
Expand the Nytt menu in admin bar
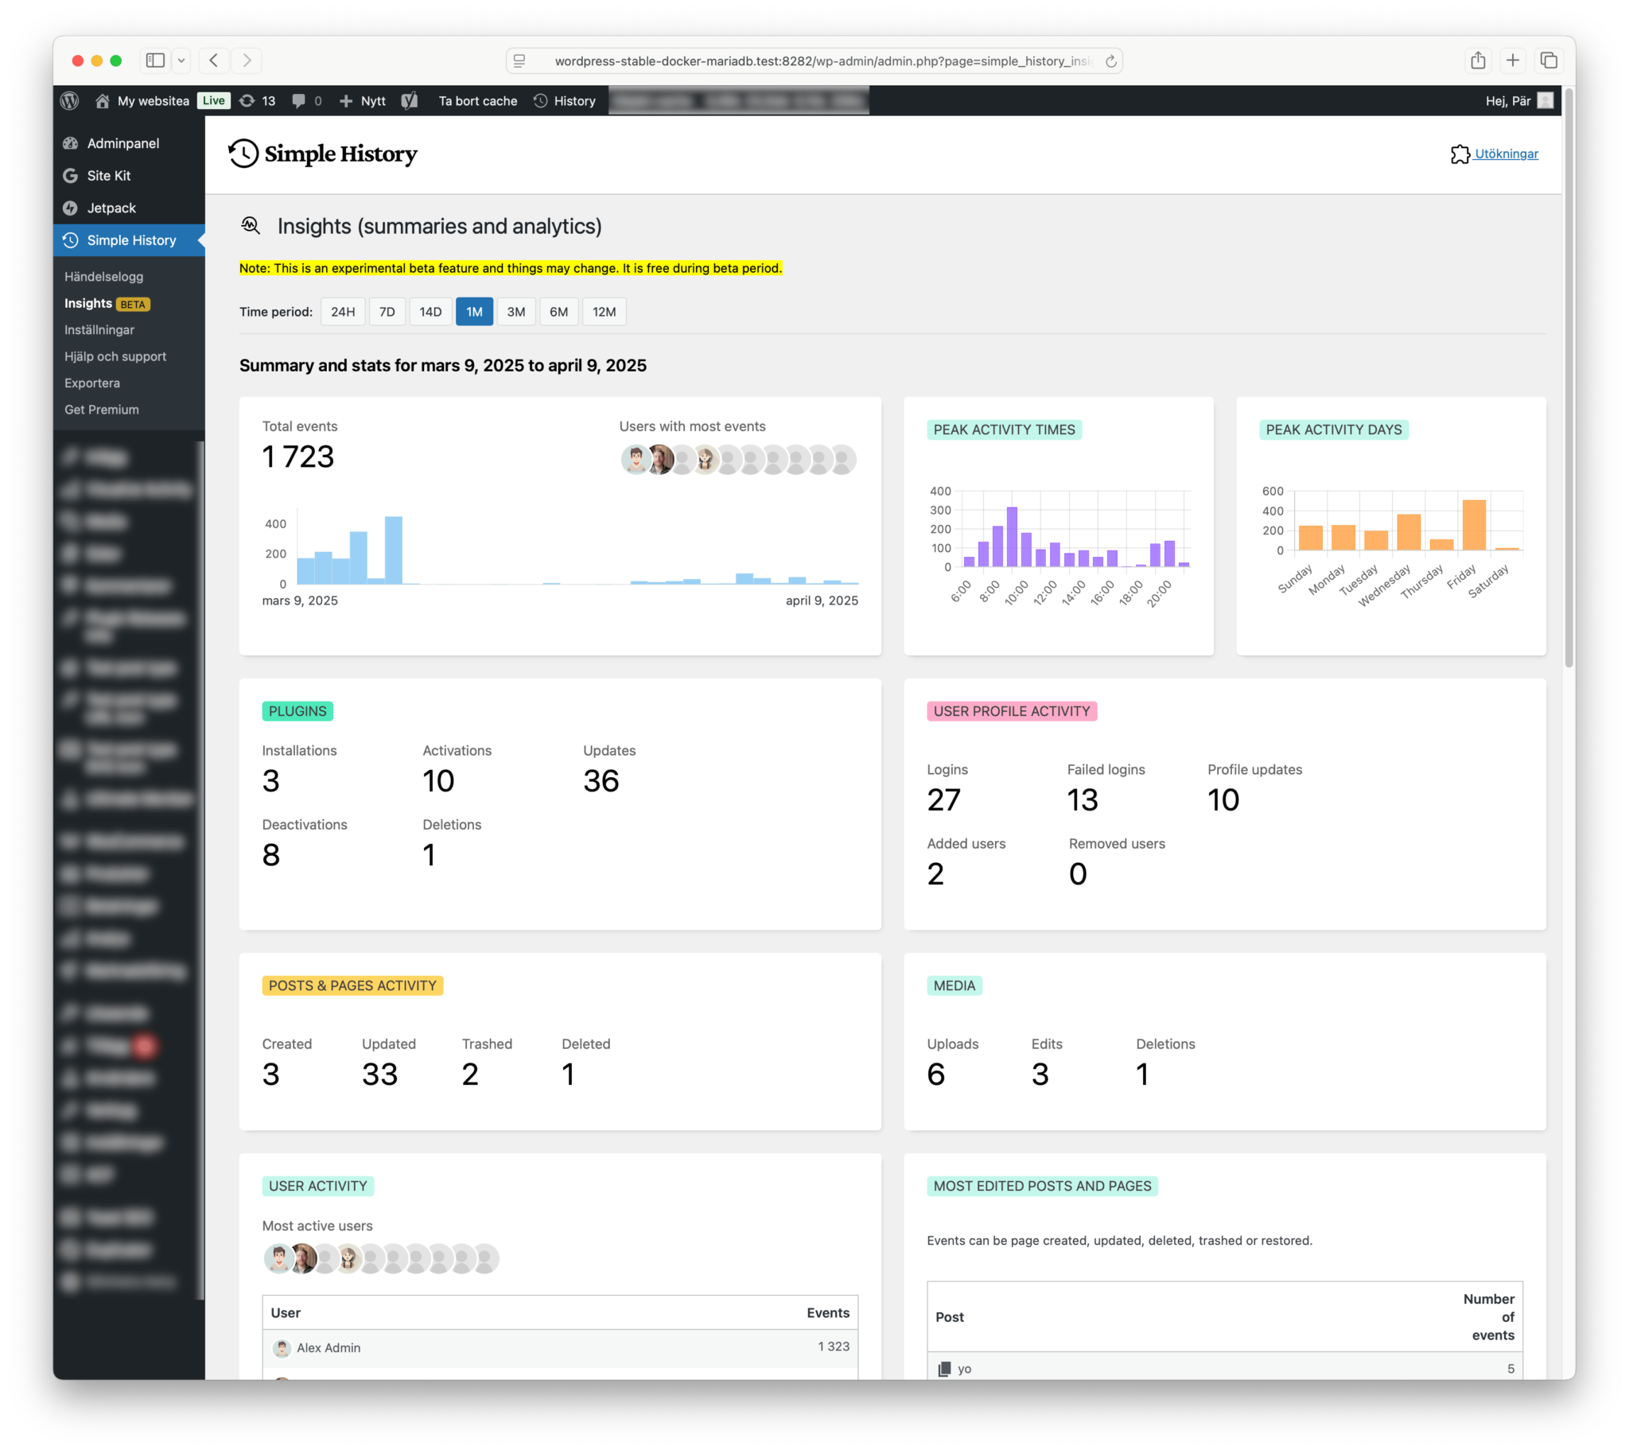(x=363, y=100)
